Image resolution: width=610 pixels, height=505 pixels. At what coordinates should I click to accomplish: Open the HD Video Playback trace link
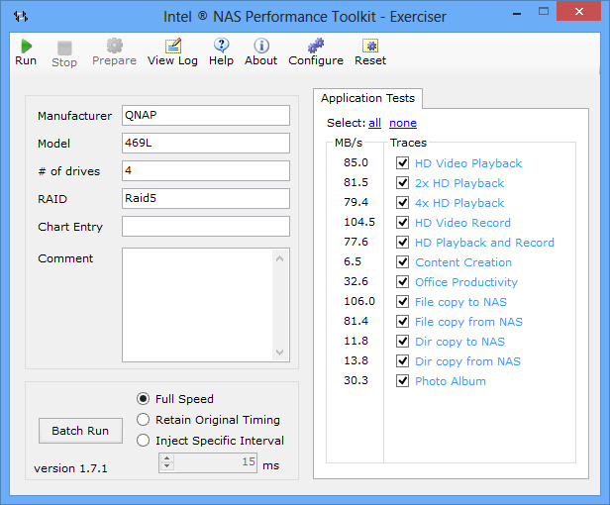pyautogui.click(x=468, y=163)
